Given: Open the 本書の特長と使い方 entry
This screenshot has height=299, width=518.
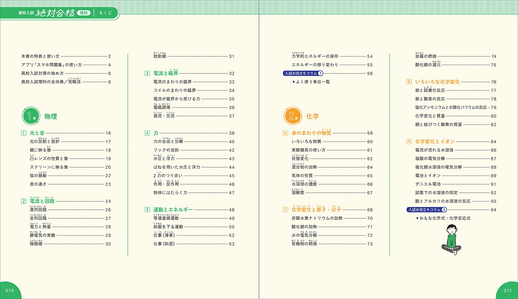Looking at the screenshot, I should click(x=40, y=56).
